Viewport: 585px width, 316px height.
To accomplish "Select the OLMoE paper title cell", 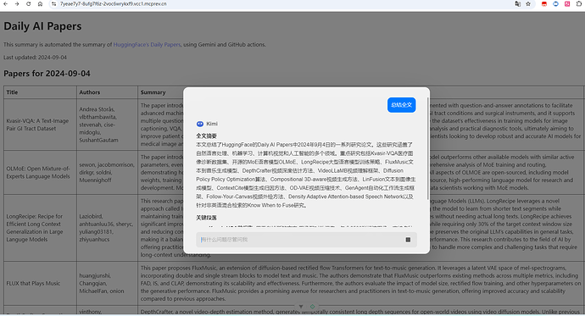I will click(x=40, y=172).
